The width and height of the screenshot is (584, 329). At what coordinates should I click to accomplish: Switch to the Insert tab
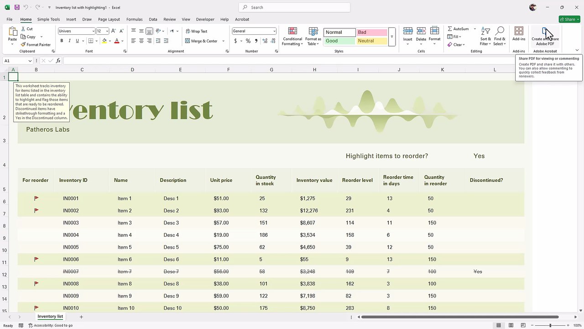(71, 19)
